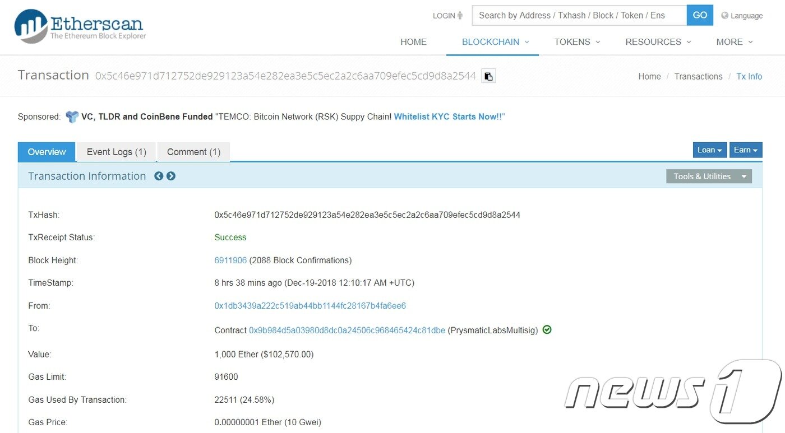The width and height of the screenshot is (785, 433).
Task: Click the Etherscan logo
Action: (x=80, y=26)
